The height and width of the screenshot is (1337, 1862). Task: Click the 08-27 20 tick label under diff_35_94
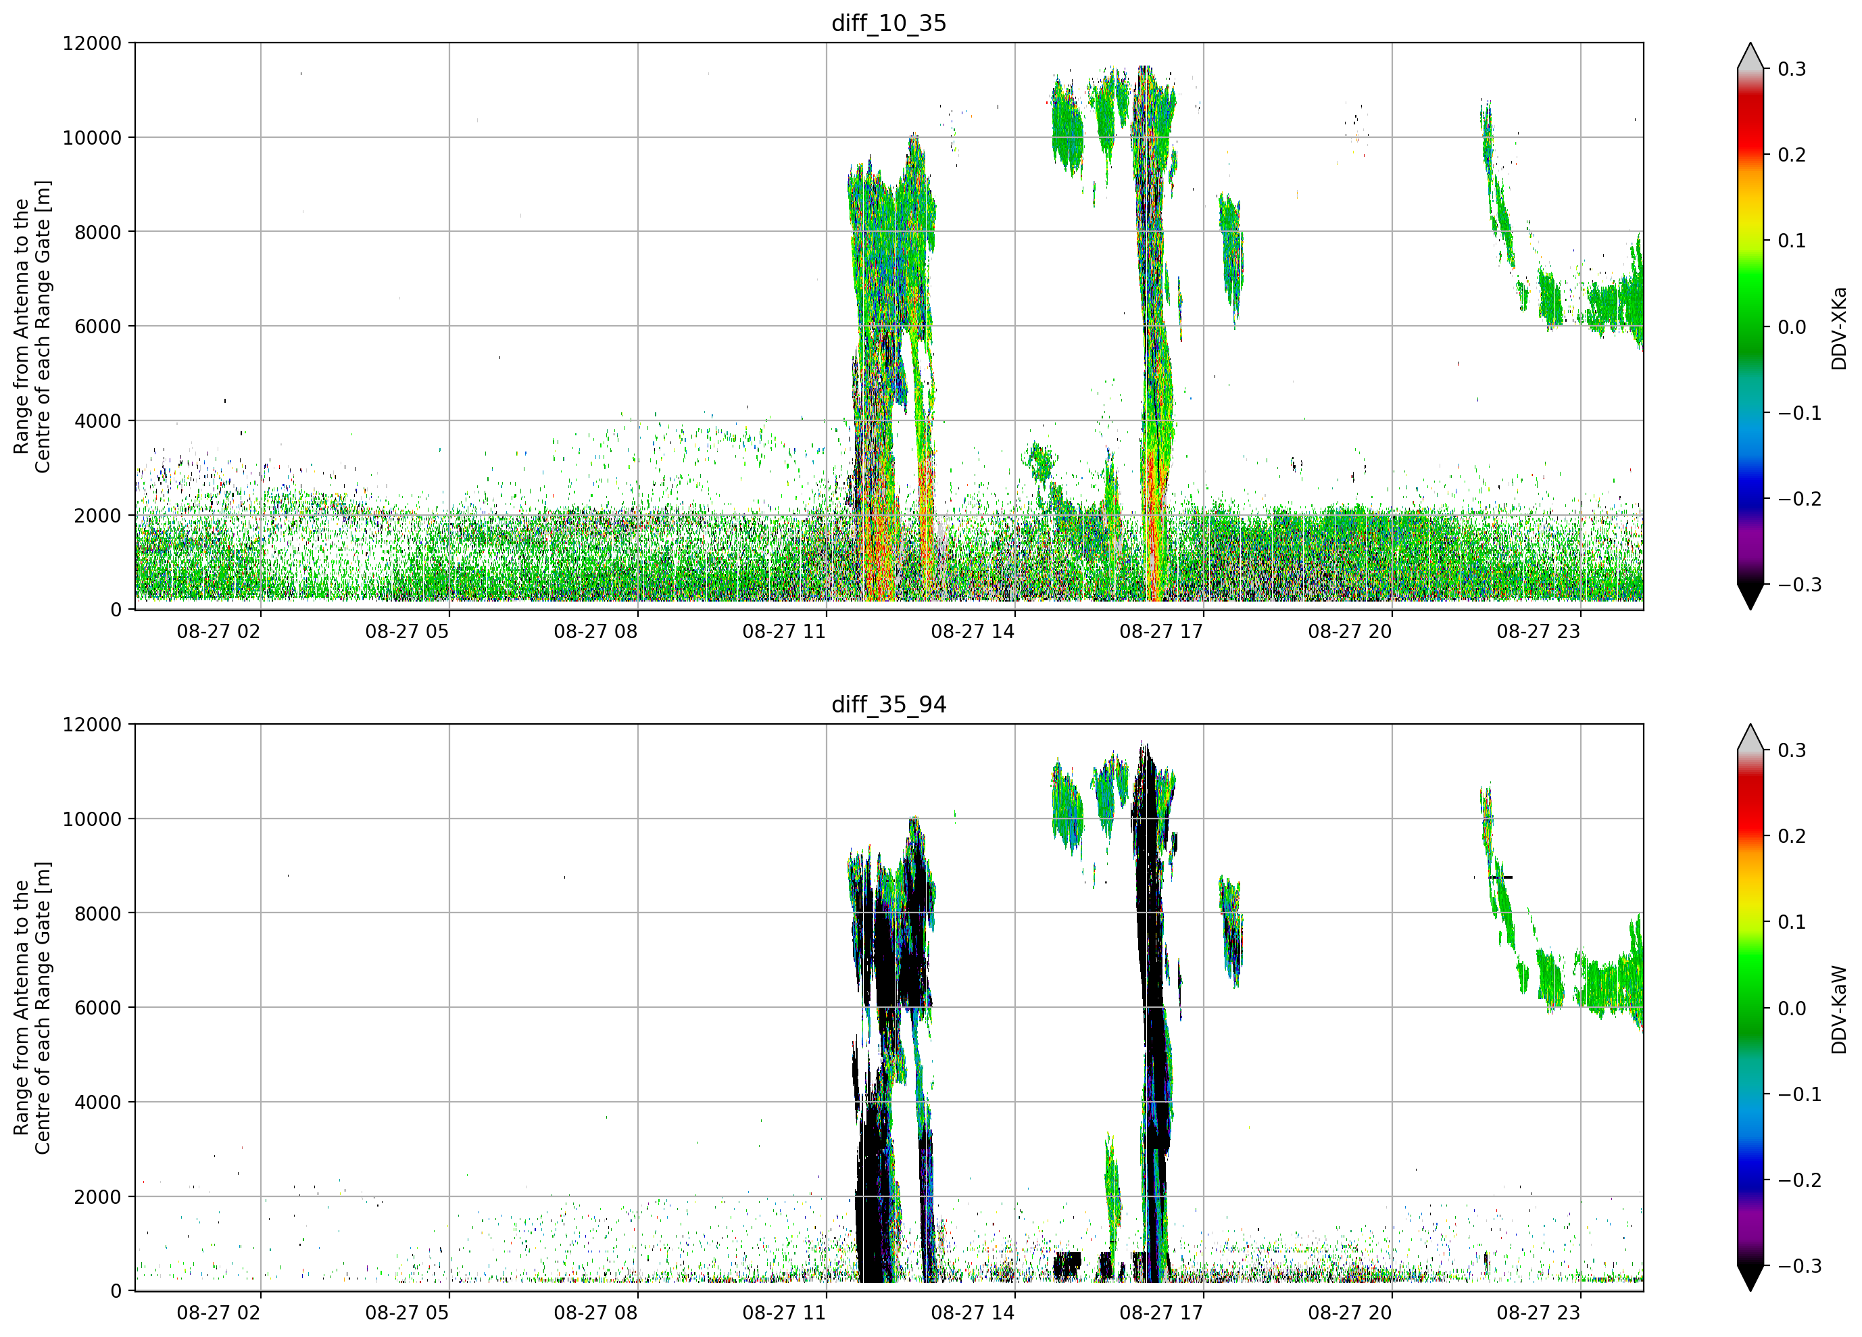1350,1313
